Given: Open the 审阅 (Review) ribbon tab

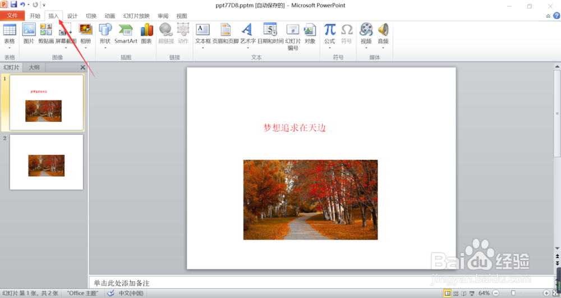Looking at the screenshot, I should pyautogui.click(x=163, y=16).
